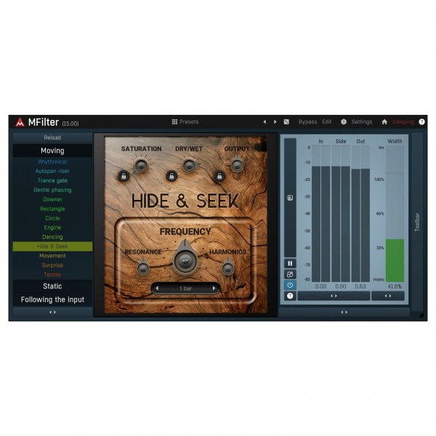Go to previous preset arrow in header
436x436 pixels.
[x=265, y=122]
